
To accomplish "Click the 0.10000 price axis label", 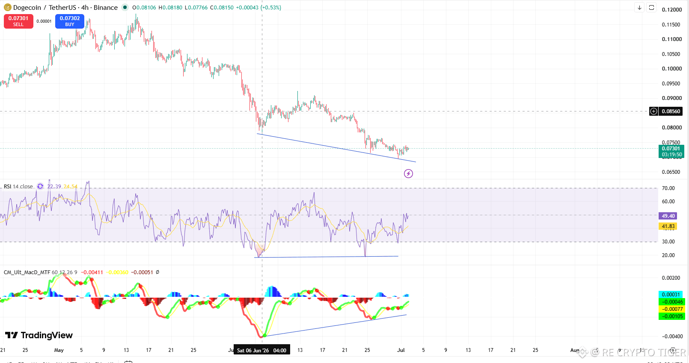I will coord(672,69).
